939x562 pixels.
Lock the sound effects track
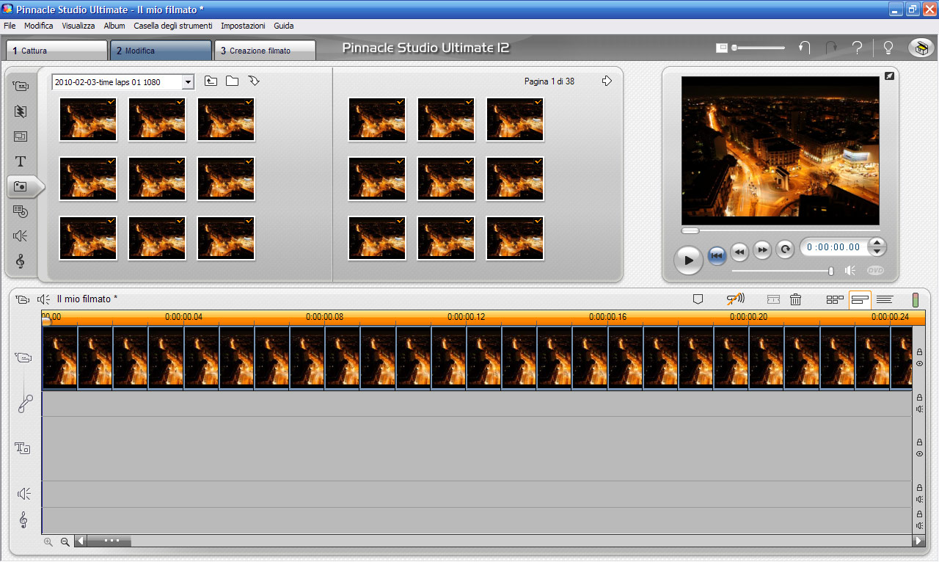[919, 488]
